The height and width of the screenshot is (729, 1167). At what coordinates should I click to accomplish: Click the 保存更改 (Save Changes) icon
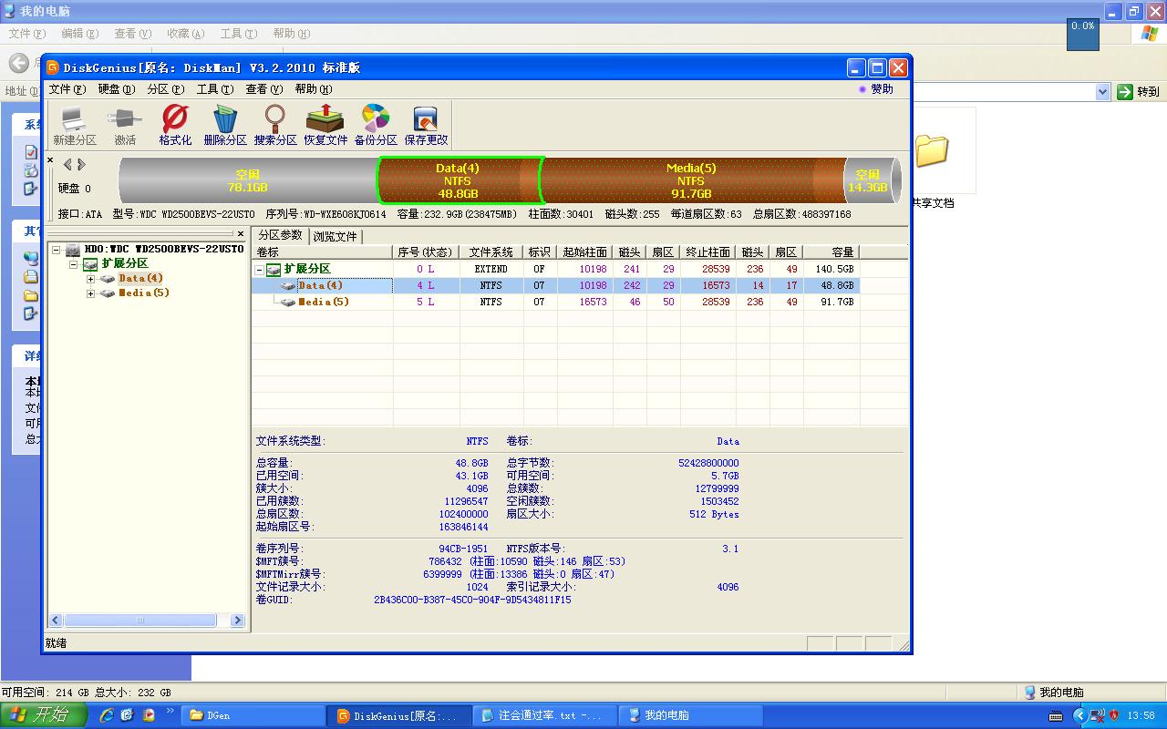point(426,125)
